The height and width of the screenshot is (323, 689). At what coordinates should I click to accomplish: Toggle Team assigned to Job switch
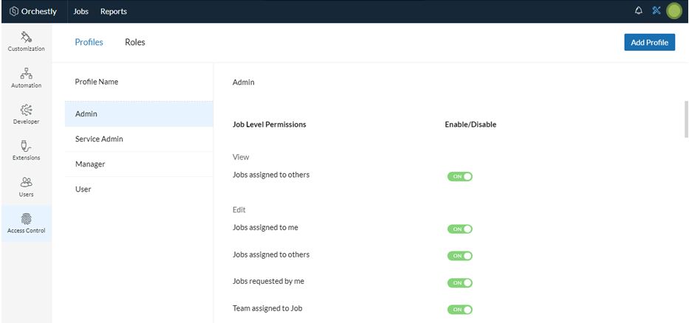point(459,310)
